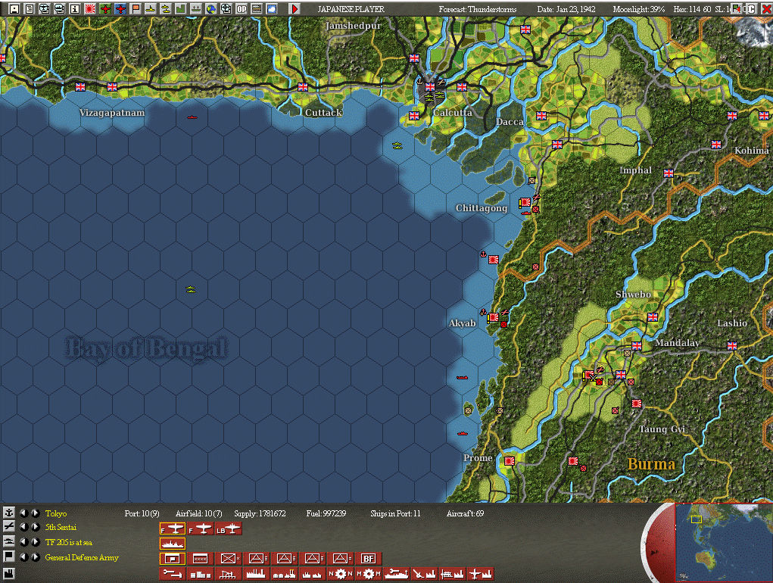Select the Japanese flag at Akyab
Viewport: 773px width, 583px height.
tap(494, 317)
